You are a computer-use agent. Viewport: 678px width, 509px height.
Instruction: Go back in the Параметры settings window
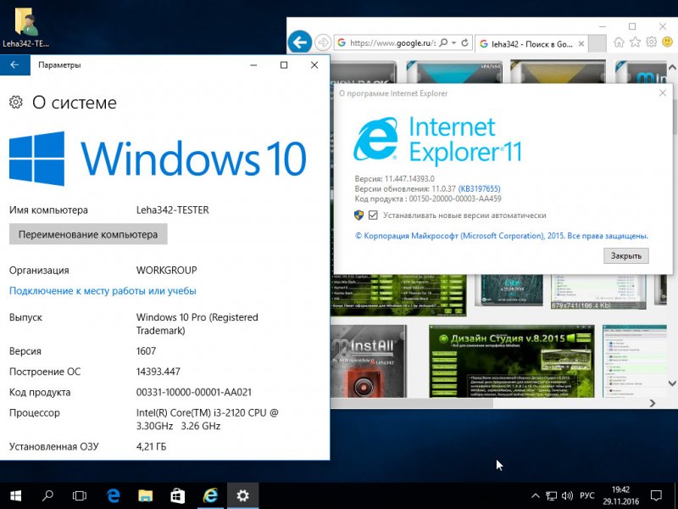click(x=14, y=65)
